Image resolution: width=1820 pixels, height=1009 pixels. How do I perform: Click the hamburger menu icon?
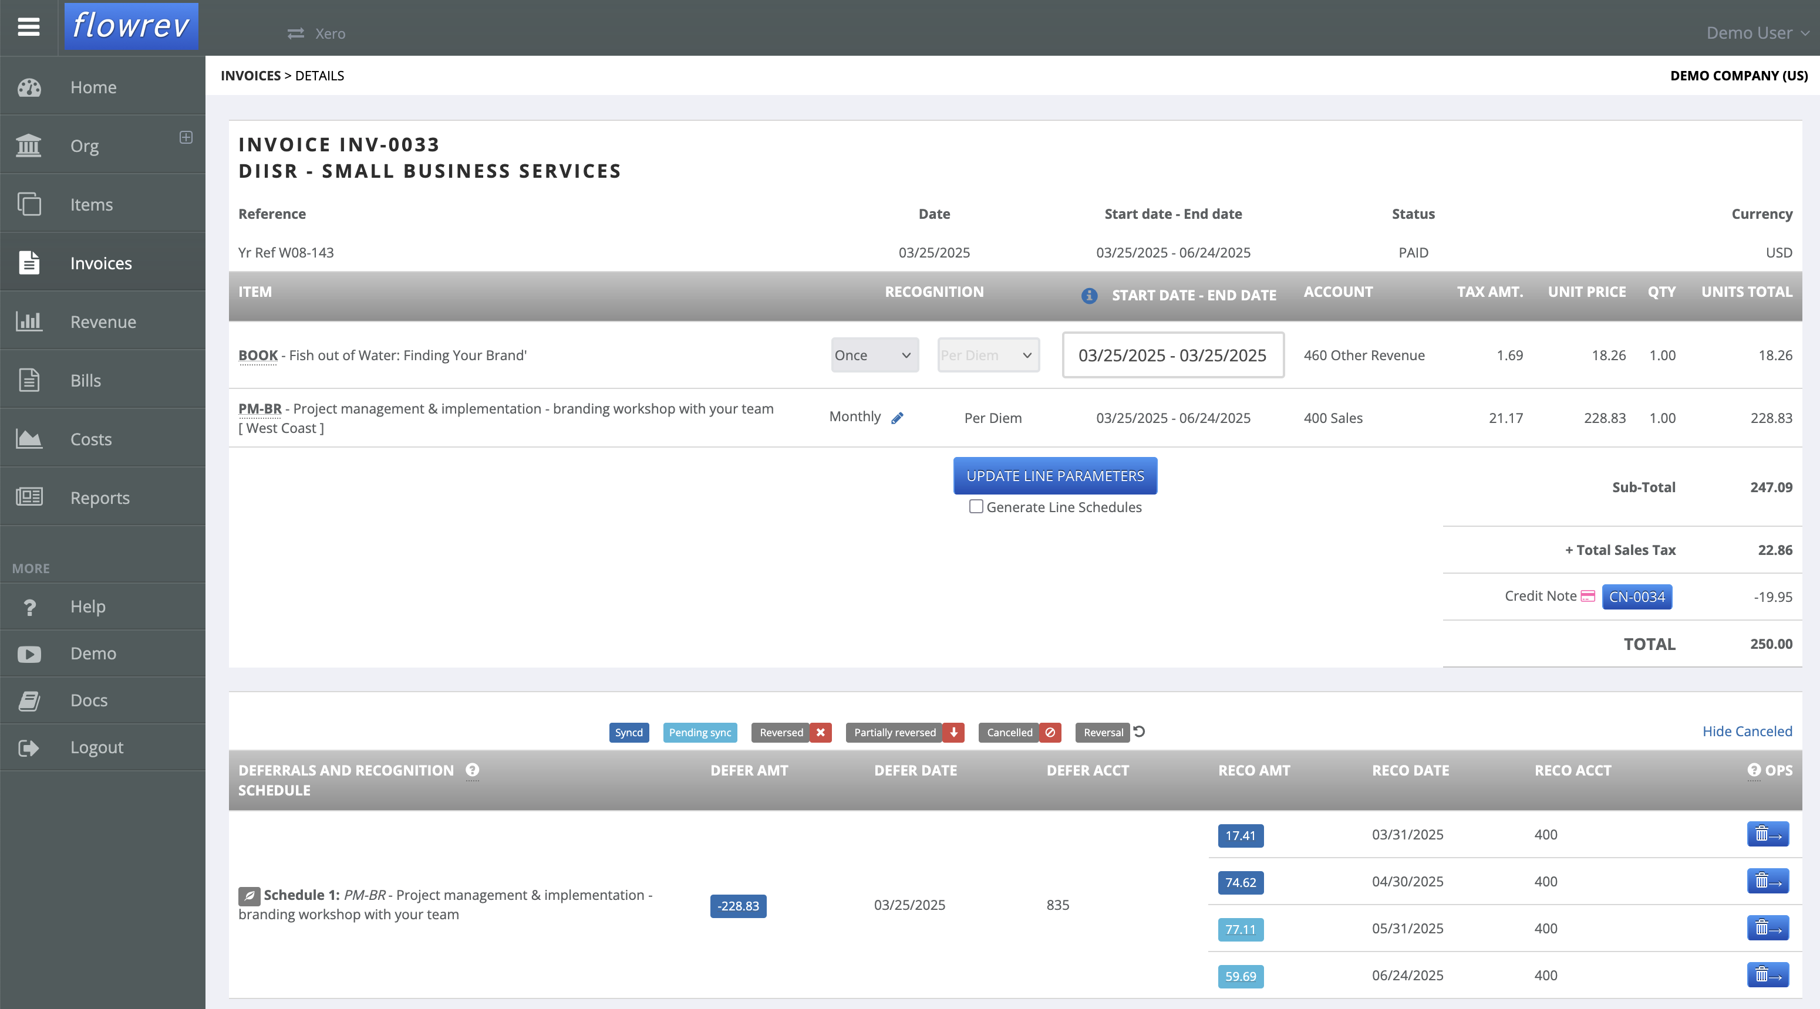click(x=28, y=27)
